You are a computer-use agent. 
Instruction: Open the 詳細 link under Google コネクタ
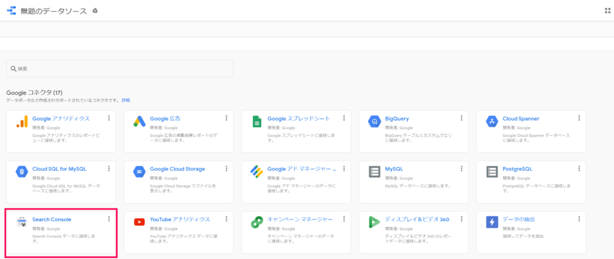coord(126,100)
